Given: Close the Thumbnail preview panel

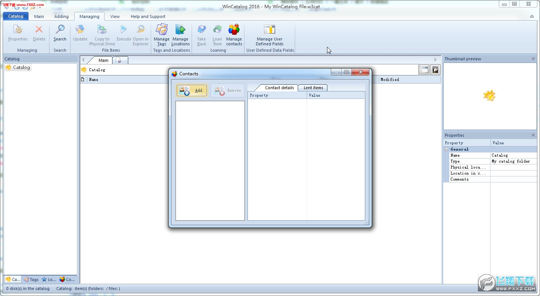Looking at the screenshot, I should tap(533, 59).
